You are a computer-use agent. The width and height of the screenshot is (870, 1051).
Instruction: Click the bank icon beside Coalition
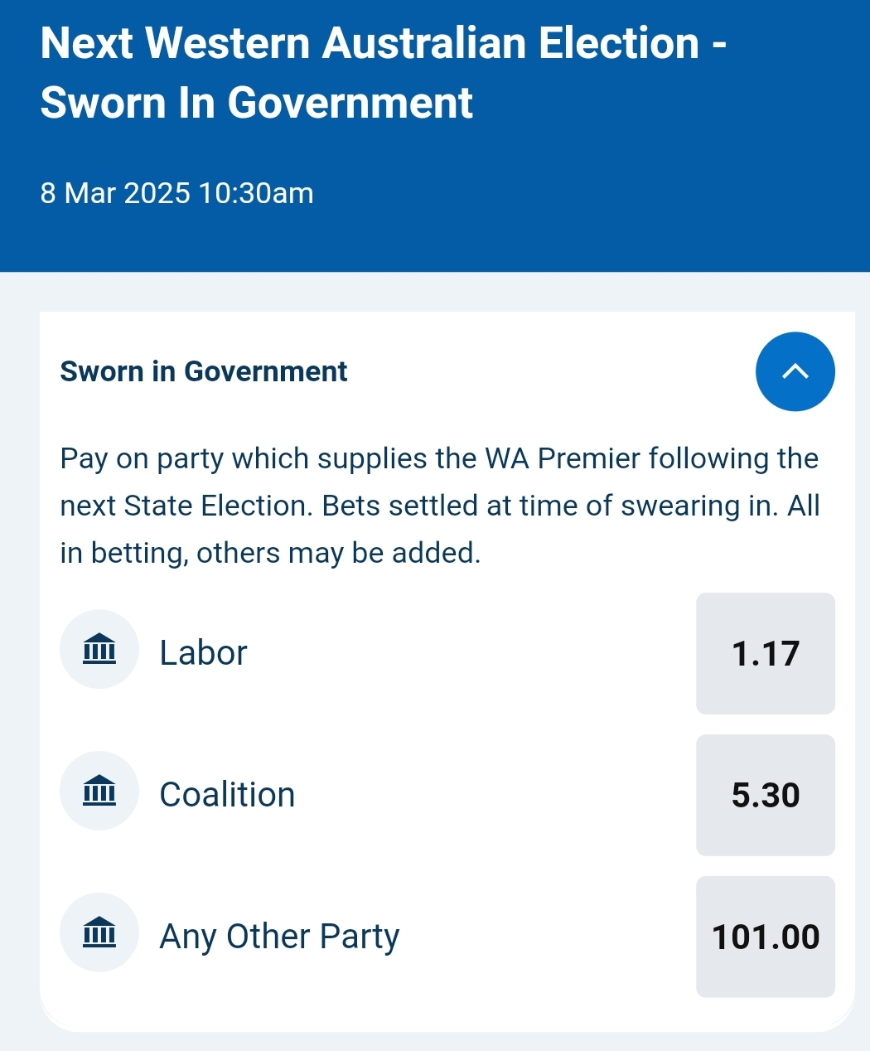pos(99,791)
